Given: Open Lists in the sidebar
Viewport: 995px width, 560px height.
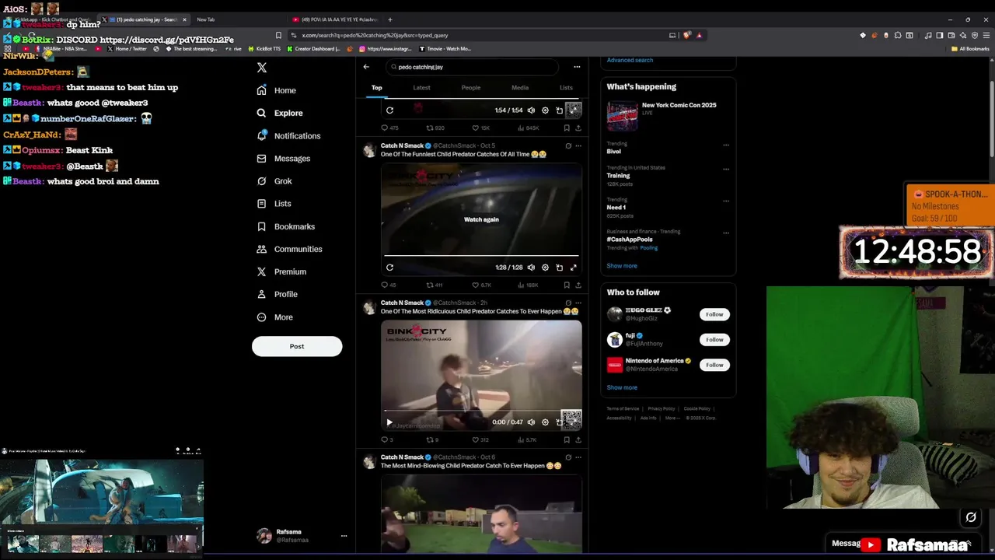Looking at the screenshot, I should [x=274, y=204].
